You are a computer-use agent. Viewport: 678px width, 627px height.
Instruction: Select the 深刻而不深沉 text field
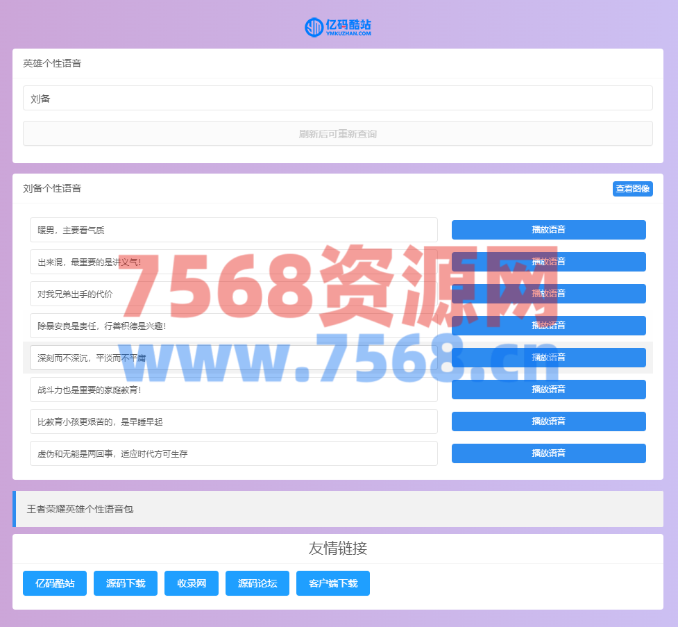coord(233,358)
